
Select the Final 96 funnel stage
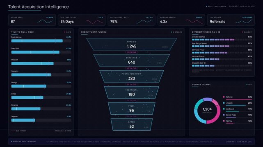131,109
